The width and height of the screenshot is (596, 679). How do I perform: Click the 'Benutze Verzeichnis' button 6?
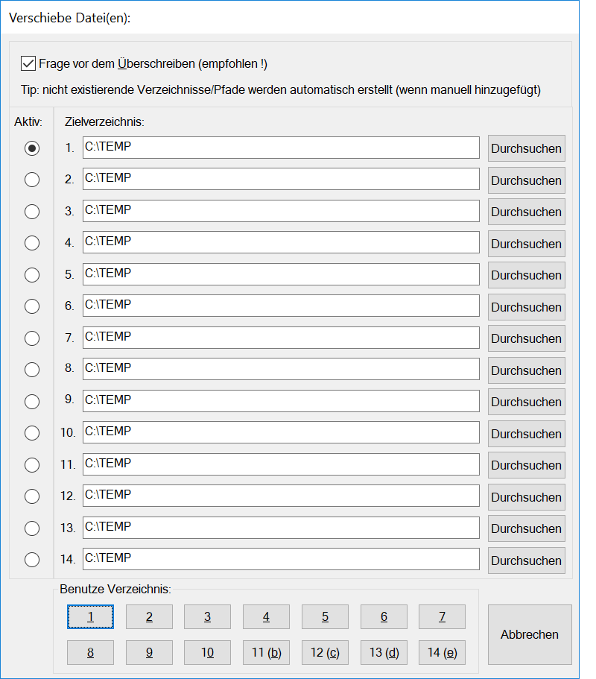tap(384, 617)
